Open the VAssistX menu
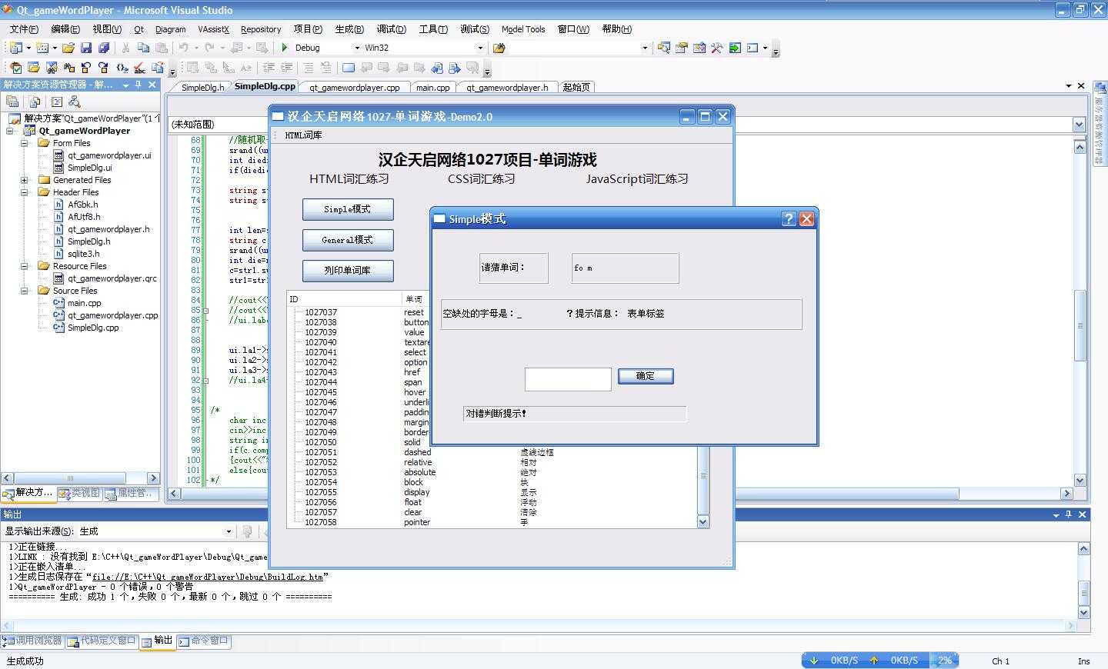This screenshot has width=1108, height=669. pyautogui.click(x=213, y=29)
